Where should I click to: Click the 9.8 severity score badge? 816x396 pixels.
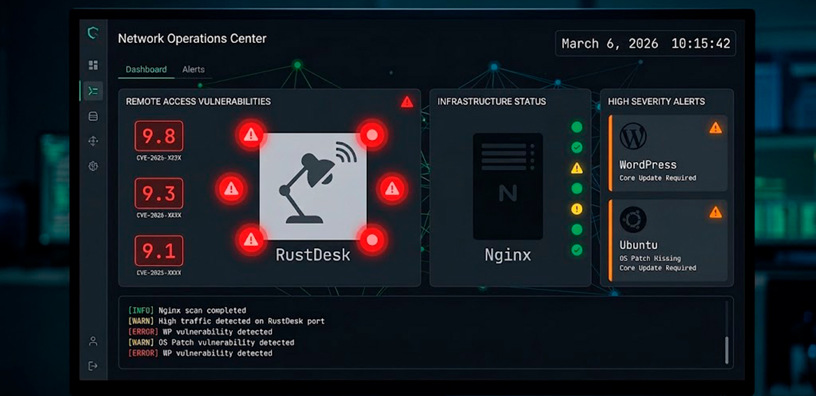(159, 136)
